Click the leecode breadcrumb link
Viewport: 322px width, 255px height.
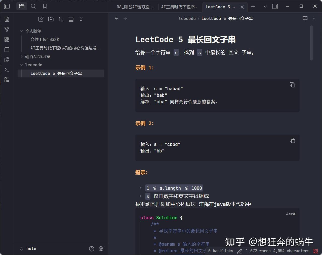187,18
